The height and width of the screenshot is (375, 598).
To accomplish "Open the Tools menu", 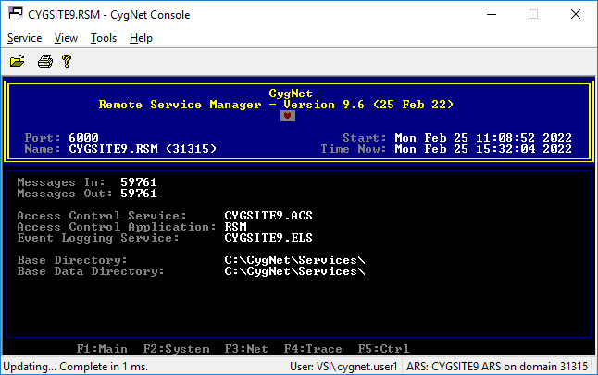I will tap(104, 38).
